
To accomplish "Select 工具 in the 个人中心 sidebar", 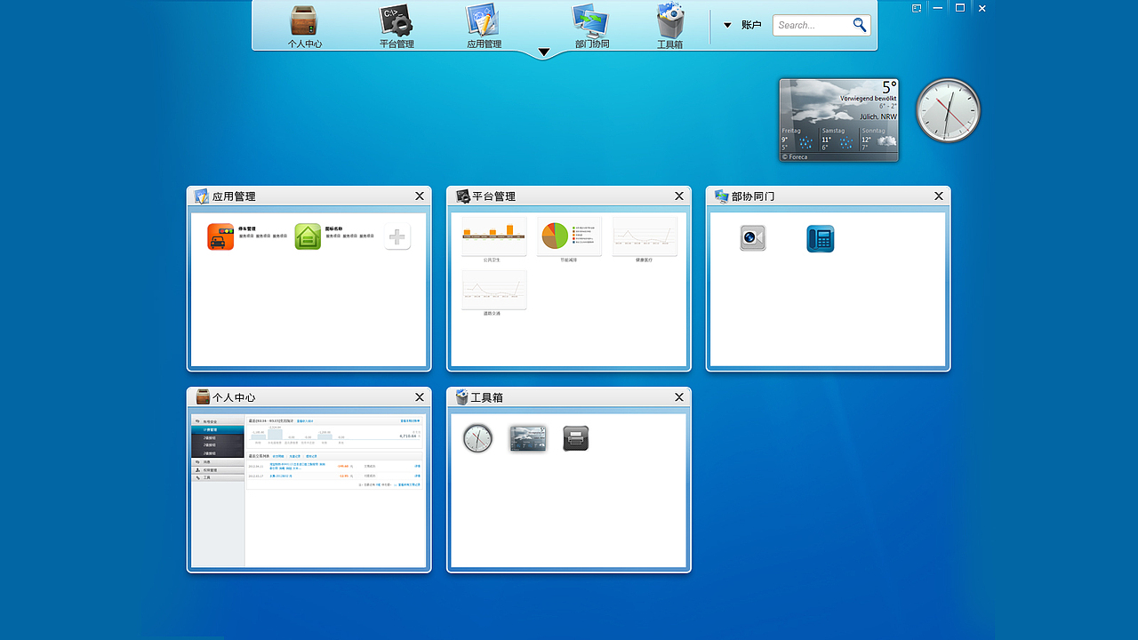I will tap(218, 477).
